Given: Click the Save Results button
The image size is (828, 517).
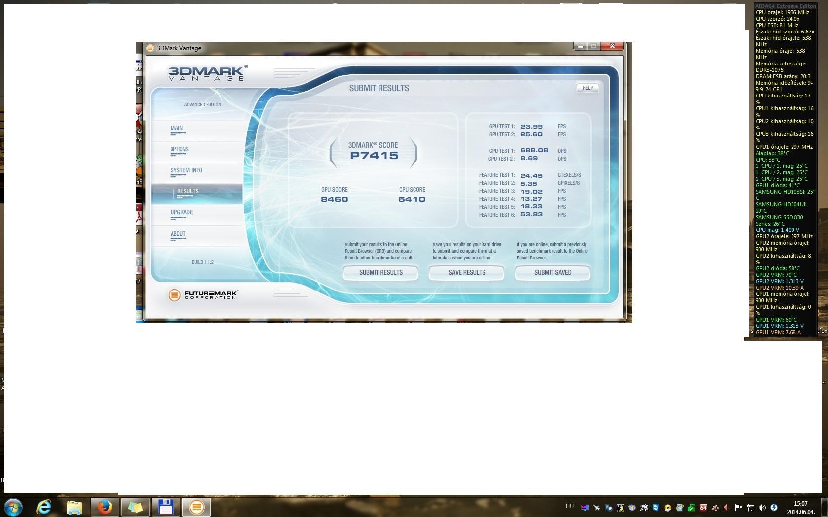Looking at the screenshot, I should point(467,272).
